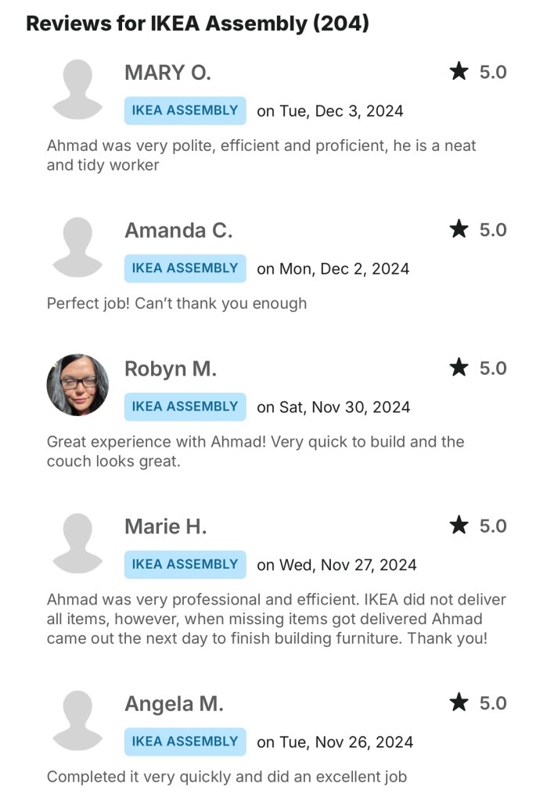This screenshot has height=801, width=554.
Task: Click the star icon on Robyn M.'s review
Action: [459, 368]
